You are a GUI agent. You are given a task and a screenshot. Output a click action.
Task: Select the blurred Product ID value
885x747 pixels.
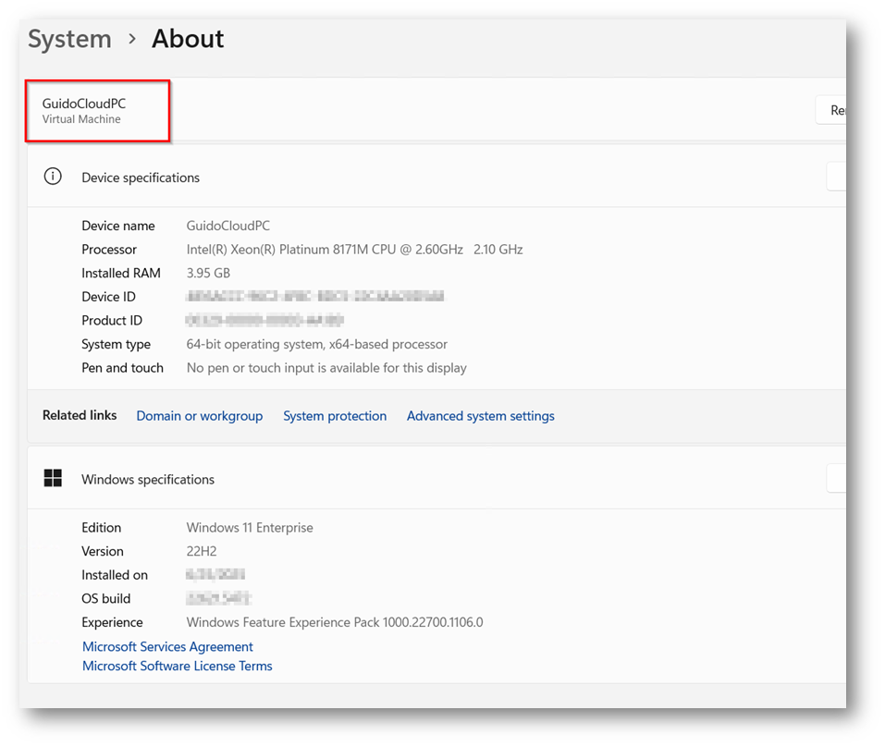pyautogui.click(x=264, y=320)
